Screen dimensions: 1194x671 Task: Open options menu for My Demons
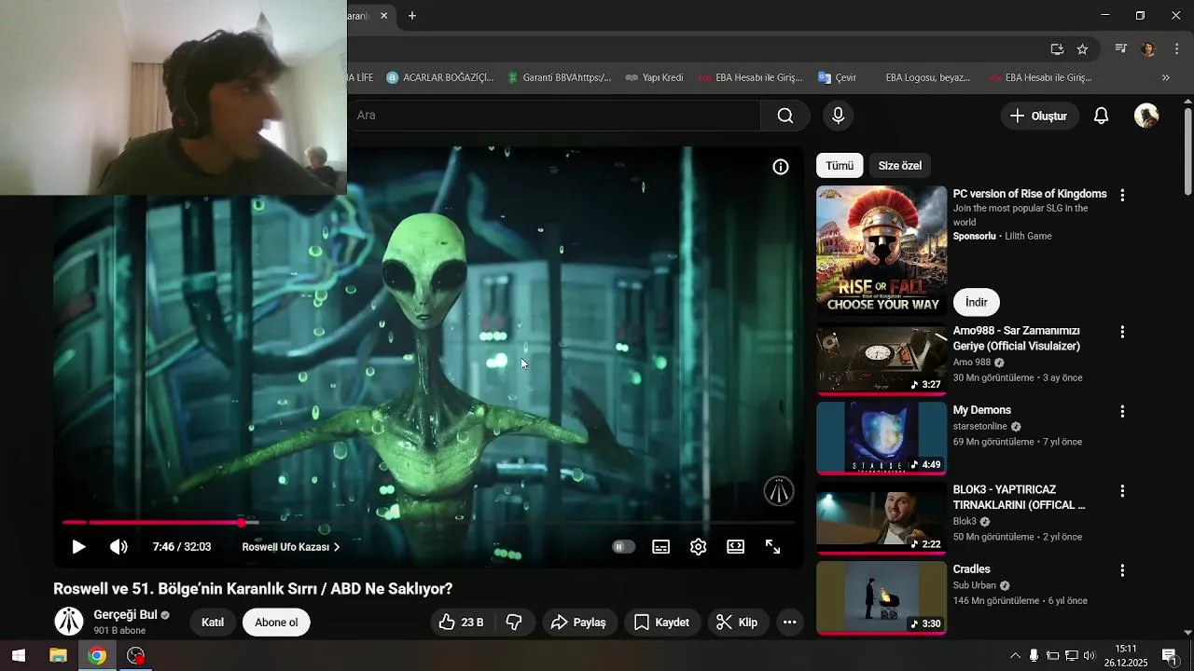[x=1122, y=411]
